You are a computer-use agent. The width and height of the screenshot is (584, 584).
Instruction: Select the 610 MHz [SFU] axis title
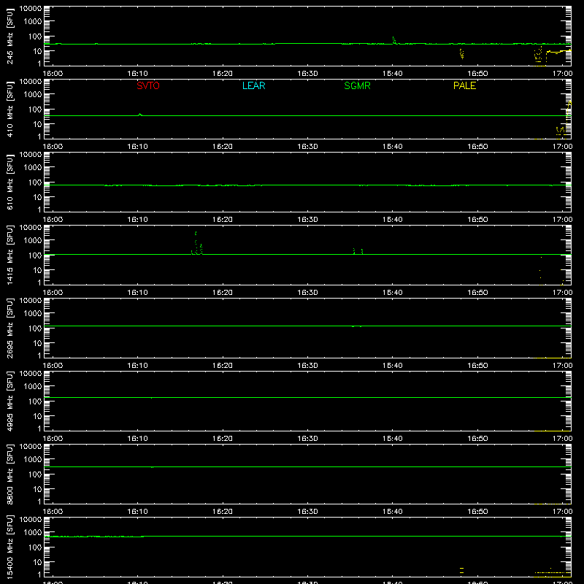[x=9, y=182]
